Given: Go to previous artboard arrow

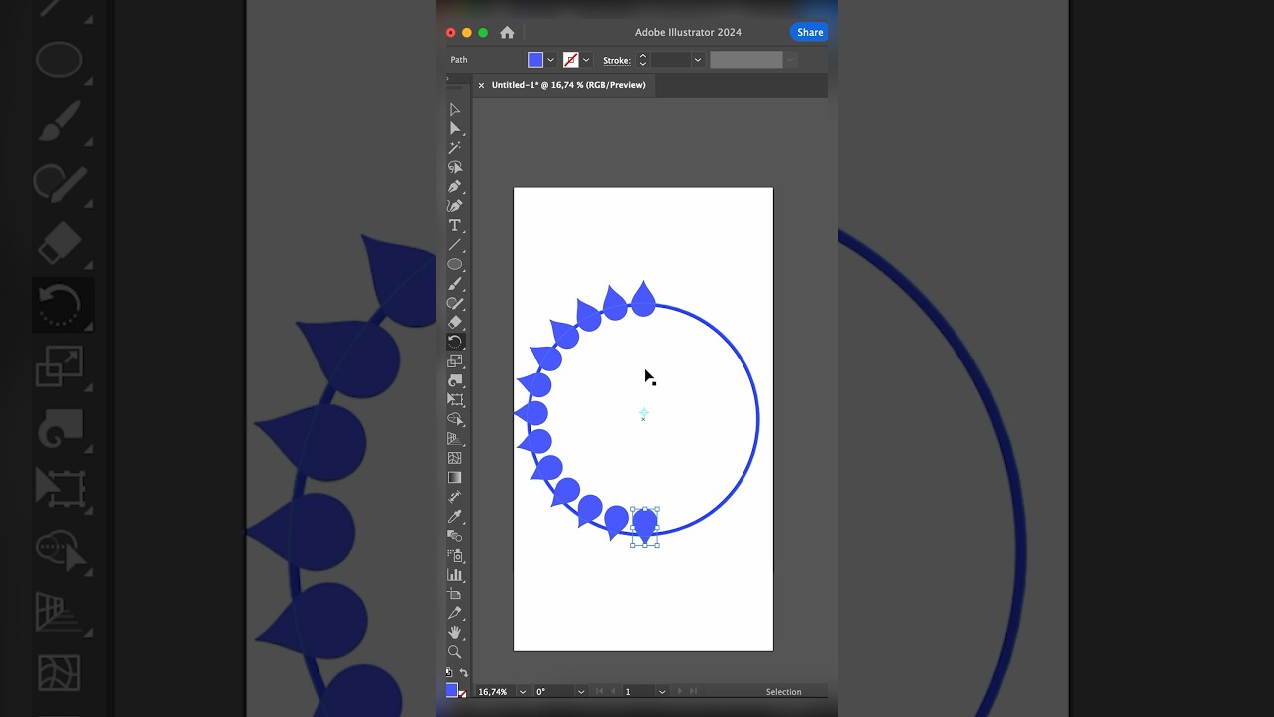Looking at the screenshot, I should pyautogui.click(x=613, y=691).
